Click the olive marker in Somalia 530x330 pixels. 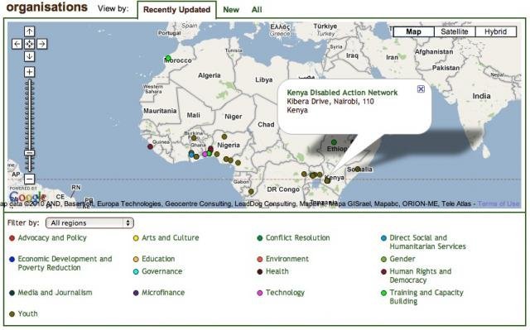tap(358, 169)
